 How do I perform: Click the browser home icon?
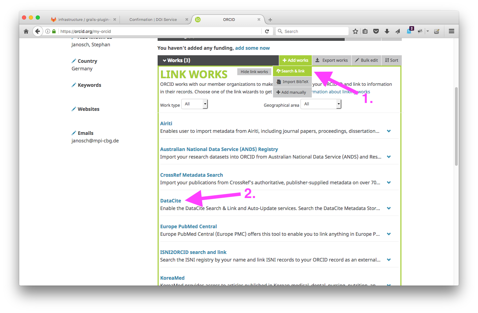[x=26, y=31]
